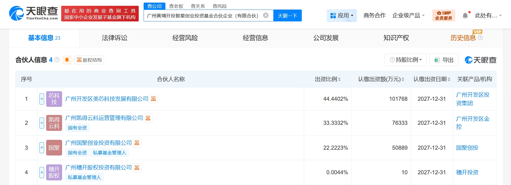The height and width of the screenshot is (185, 511).
Task: Expand row 3 国聚 partner details
Action: pos(42,148)
